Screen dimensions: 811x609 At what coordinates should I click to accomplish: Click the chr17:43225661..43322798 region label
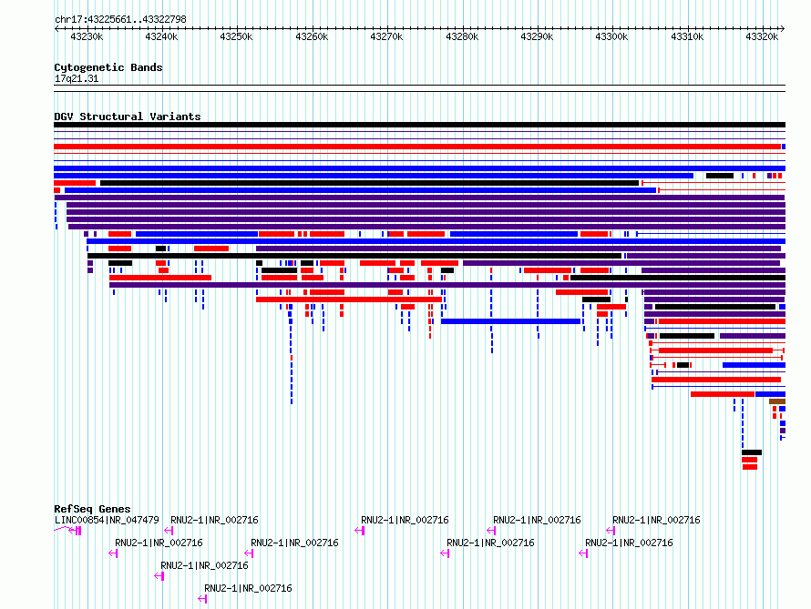(120, 19)
